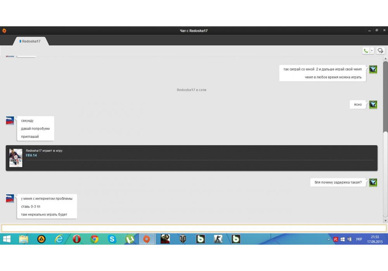Start a voice call with Redosha17
The image size is (388, 271).
click(x=366, y=51)
